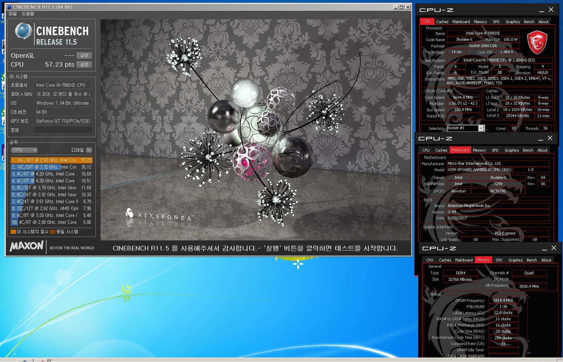Open SPD tab in top CPU-Z window
563x362 pixels.
click(496, 22)
